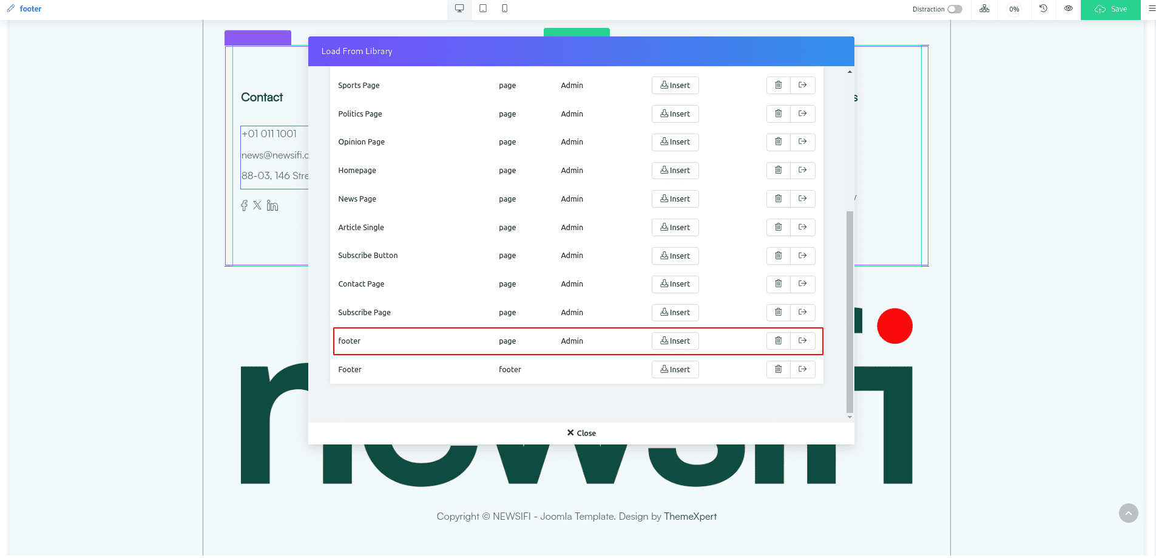Switch to tablet preview mode
1156x558 pixels.
coord(483,9)
